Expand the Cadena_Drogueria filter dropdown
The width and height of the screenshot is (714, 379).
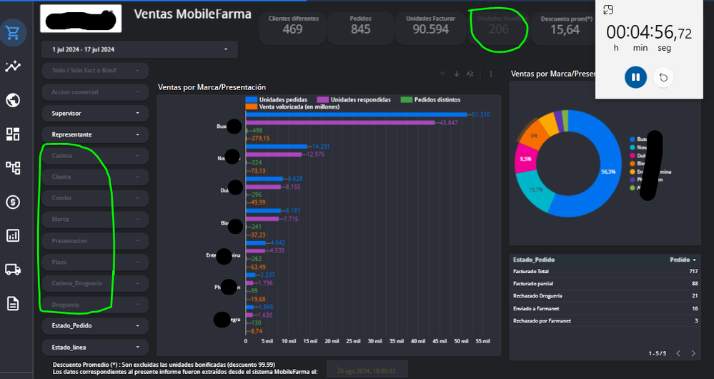point(95,283)
